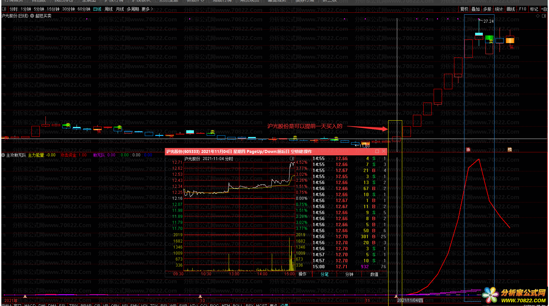Click the 涨 marker icon
This screenshot has width=549, height=306.
tap(468, 149)
